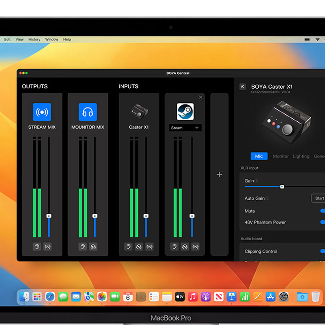
Task: Click the ear monitor icon under STREAM MIX
Action: pyautogui.click(x=36, y=247)
